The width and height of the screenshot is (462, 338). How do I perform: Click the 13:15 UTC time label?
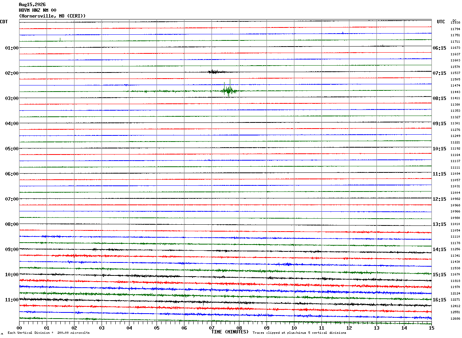click(x=439, y=224)
